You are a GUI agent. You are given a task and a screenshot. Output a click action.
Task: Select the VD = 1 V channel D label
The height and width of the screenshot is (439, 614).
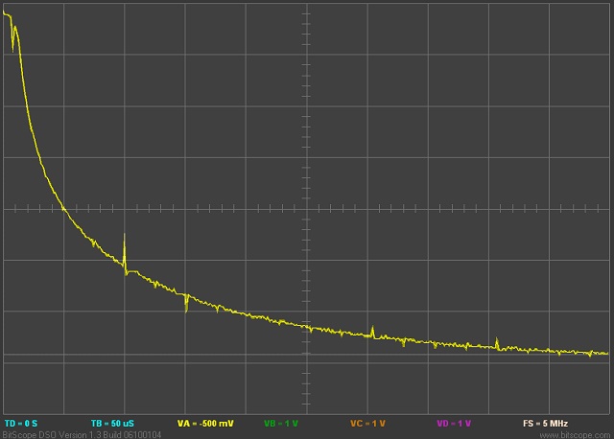454,424
